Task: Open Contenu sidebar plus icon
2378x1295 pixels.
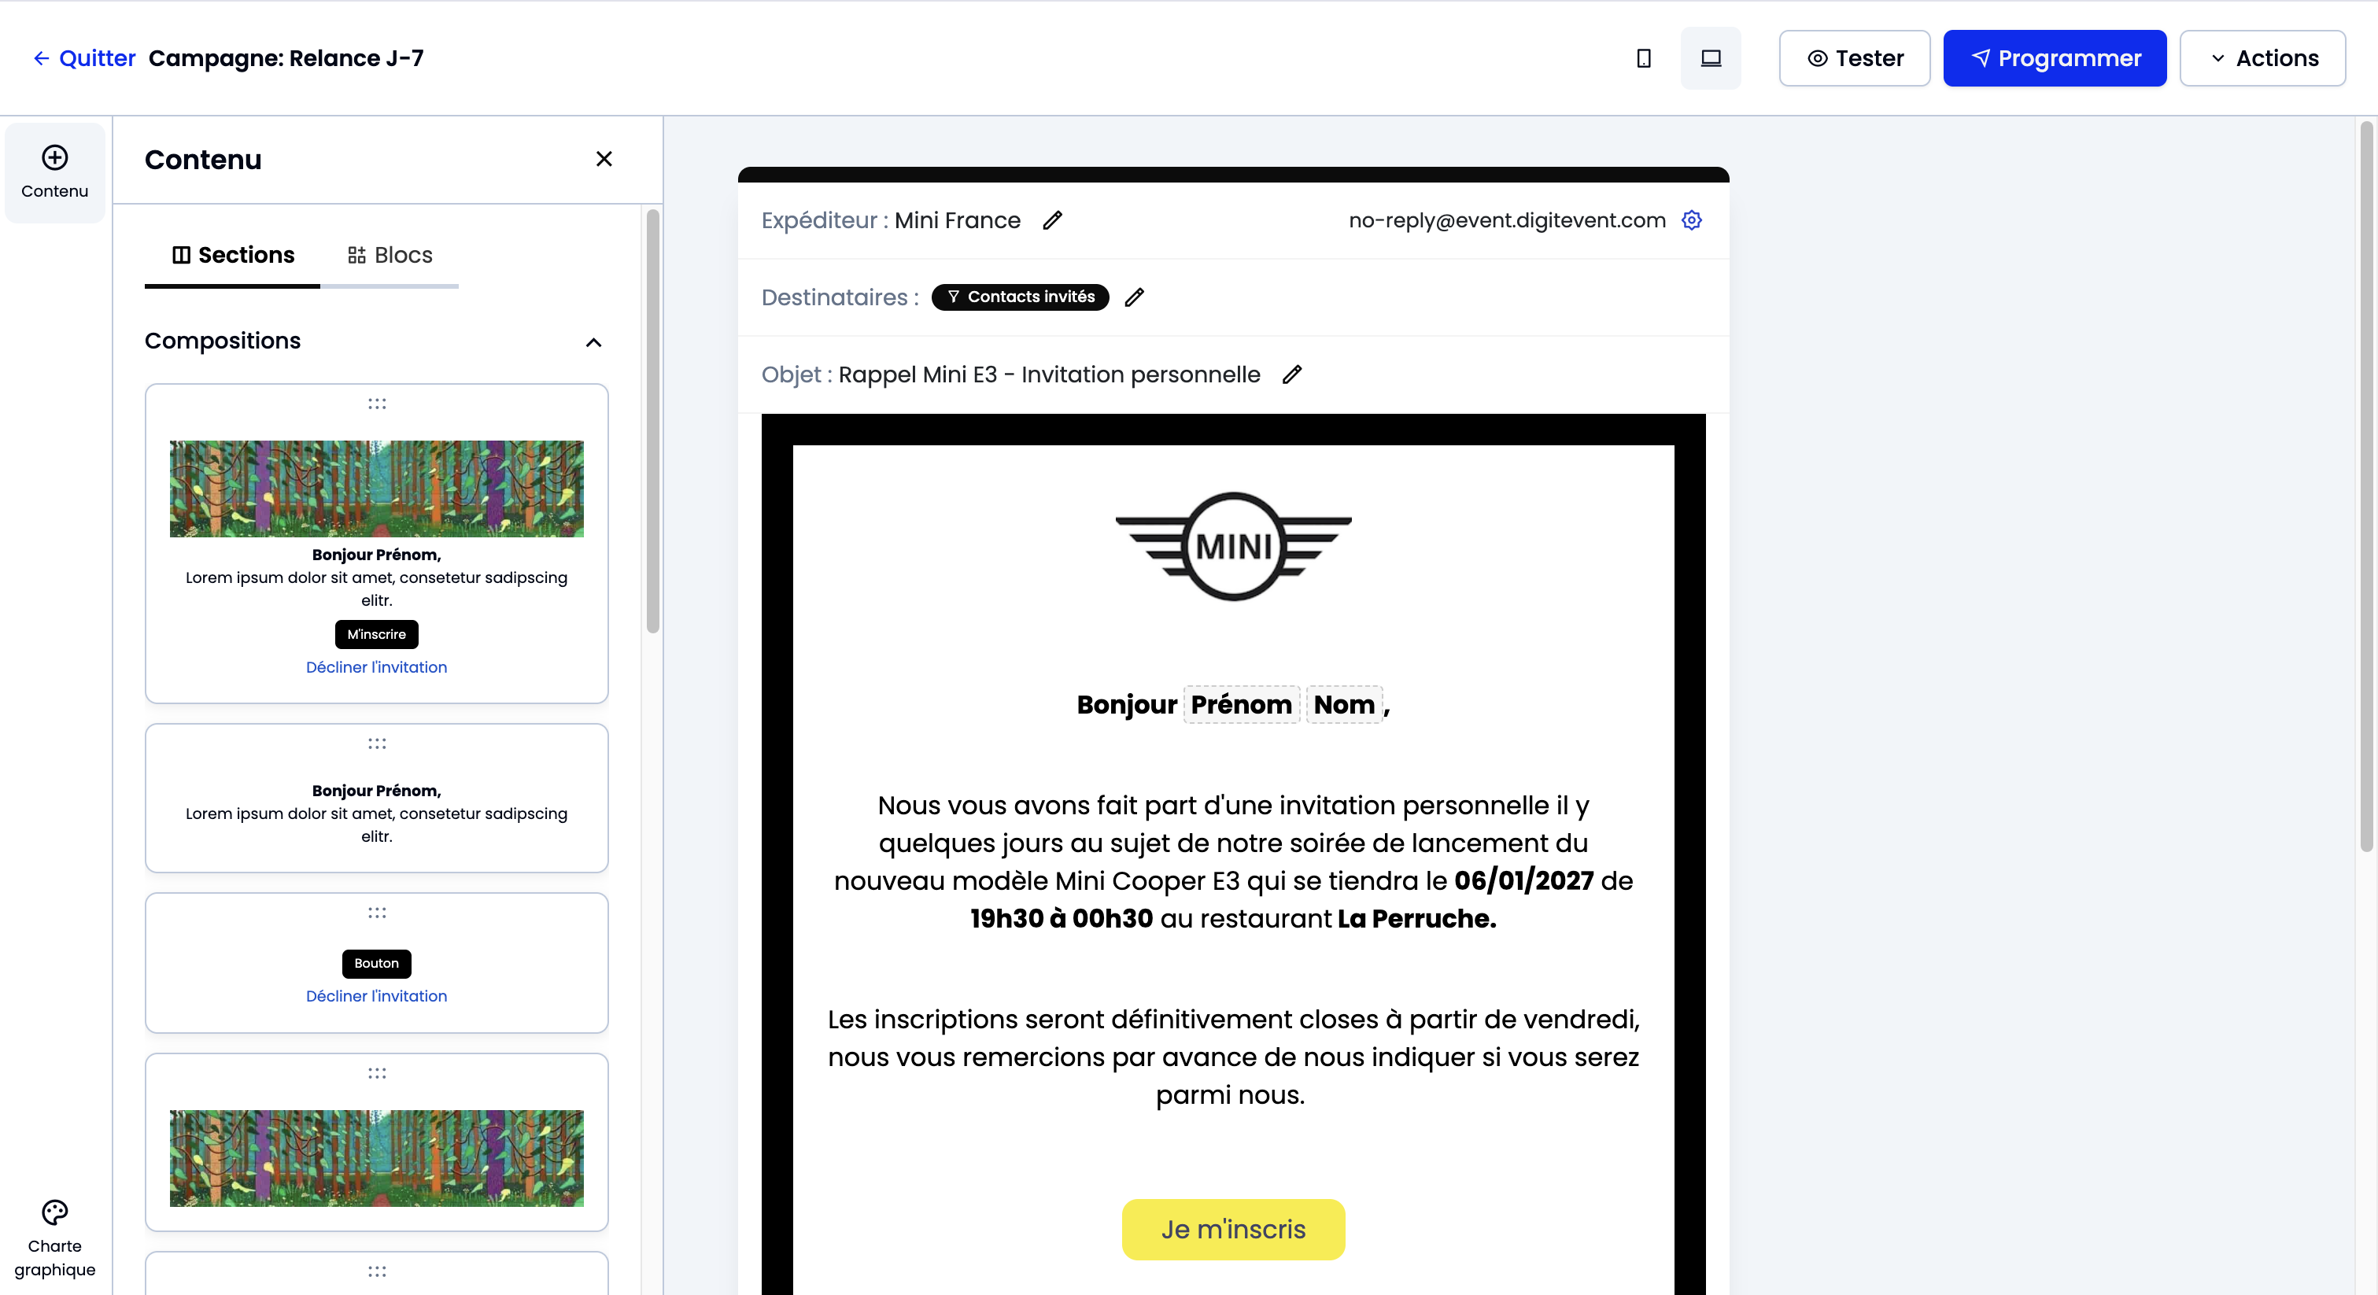Action: coord(54,158)
